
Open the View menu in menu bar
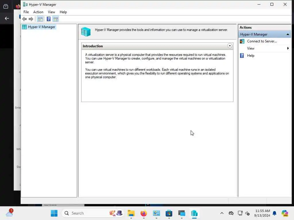51,12
